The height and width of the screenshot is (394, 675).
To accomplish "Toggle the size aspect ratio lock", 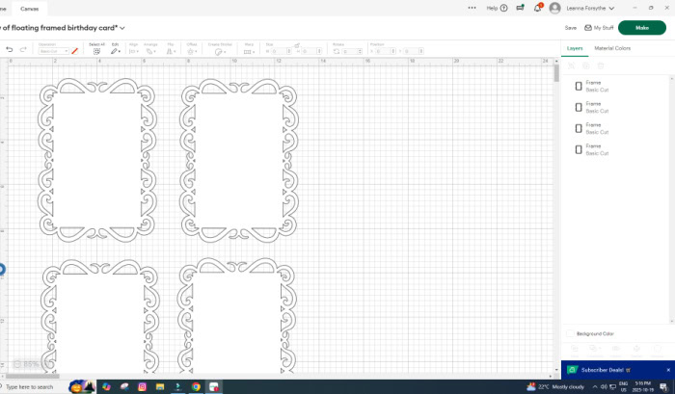I will 297,45.
